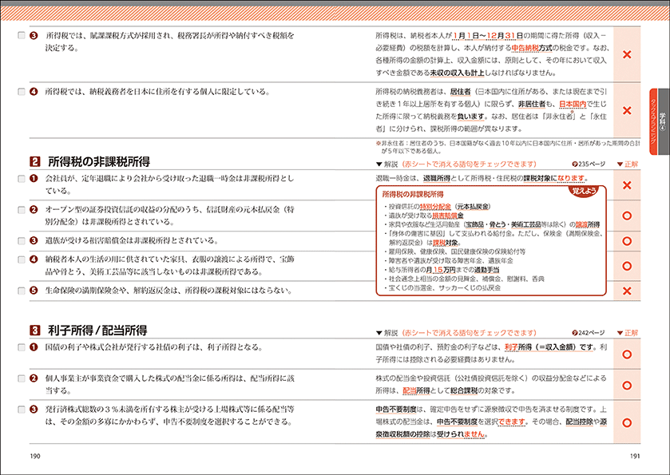
Task: Click number badge ❸ of the 遺族 損害賠償金 question
Action: click(34, 241)
